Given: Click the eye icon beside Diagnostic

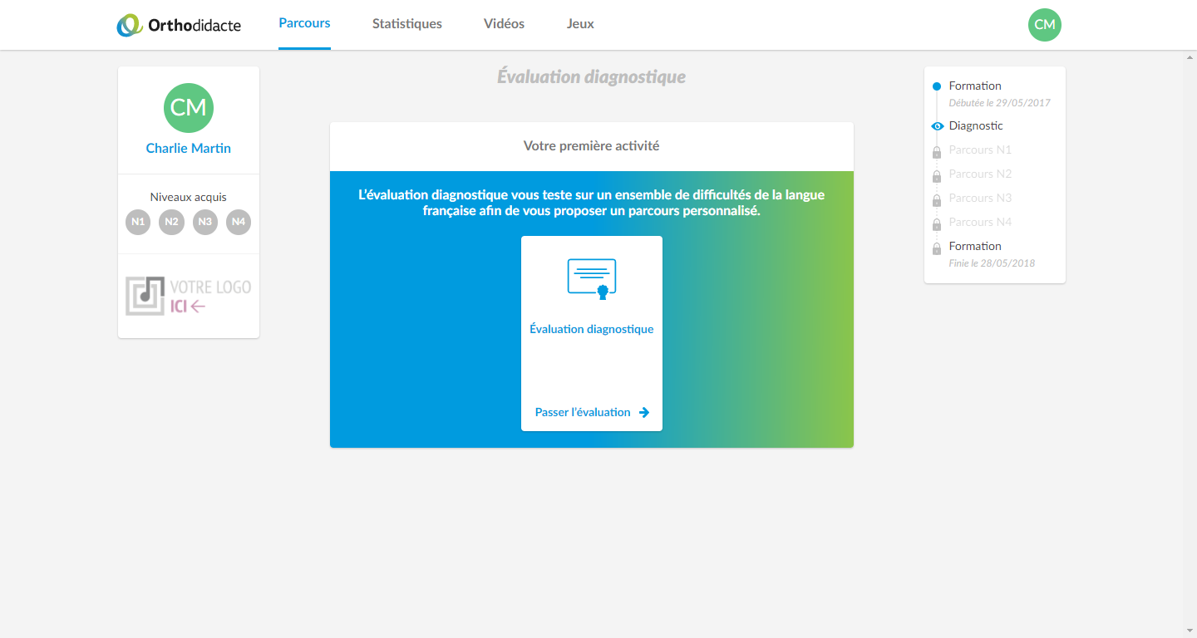Looking at the screenshot, I should tap(937, 126).
